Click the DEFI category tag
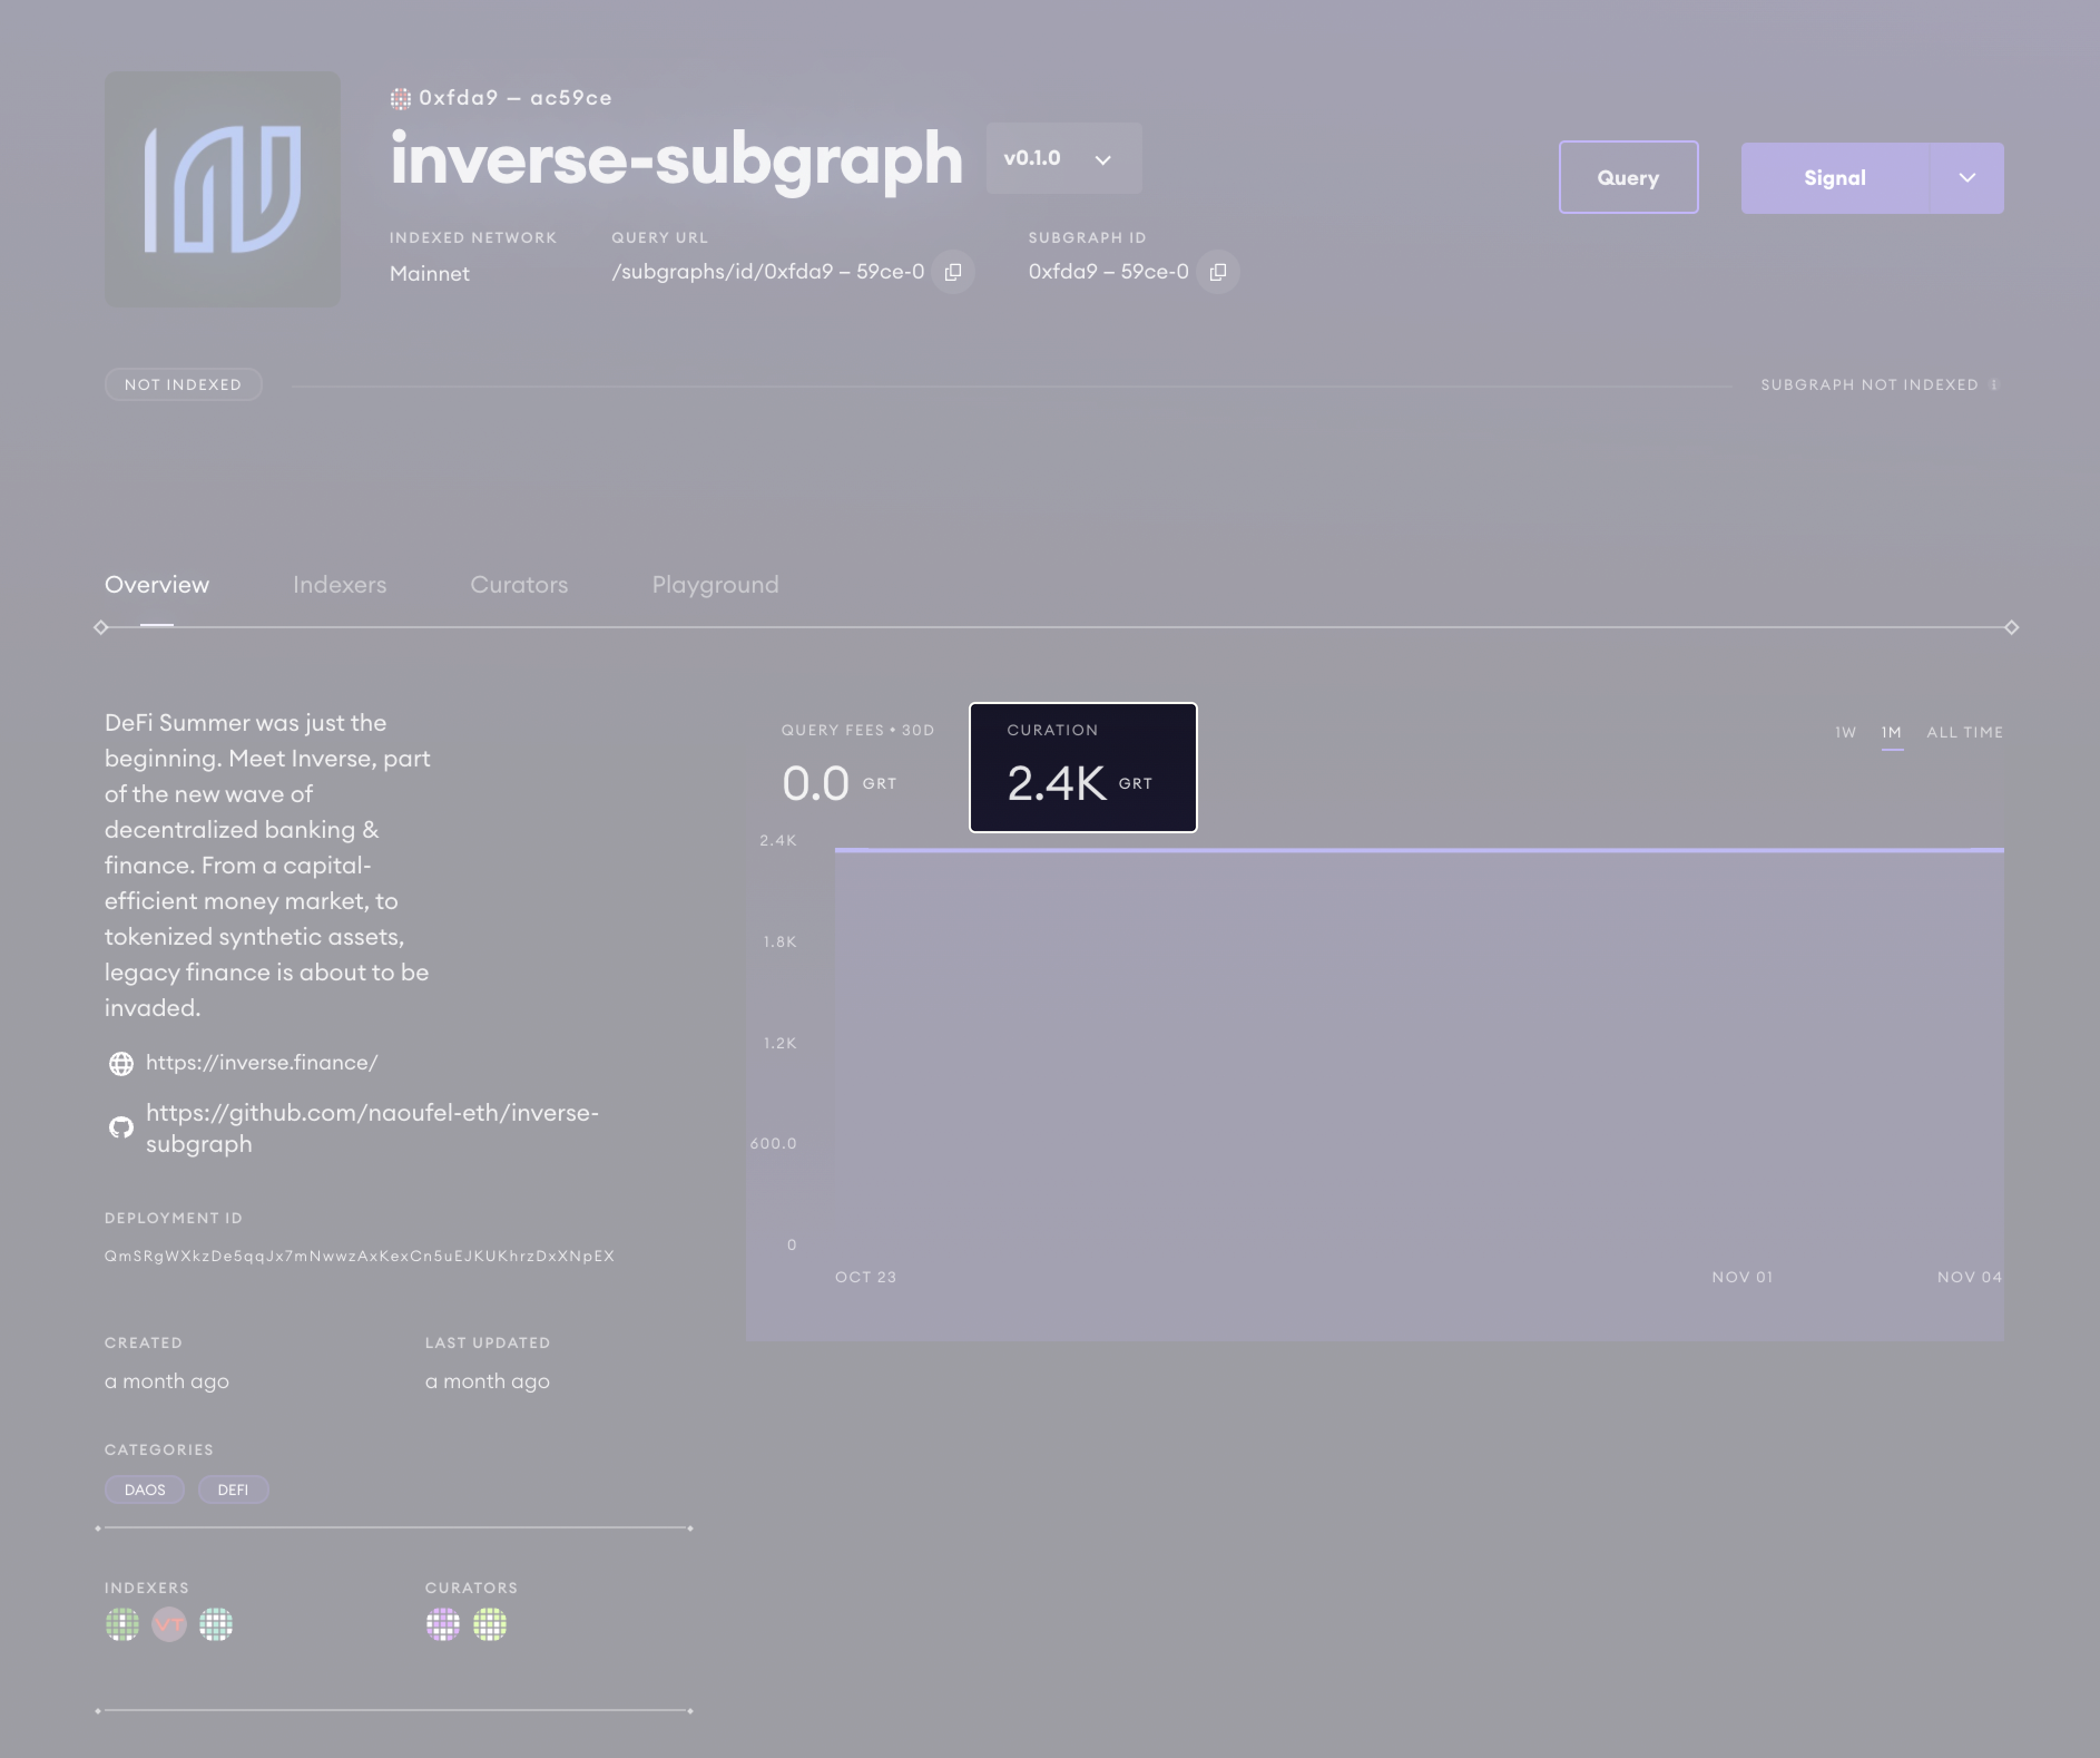 pyautogui.click(x=233, y=1490)
